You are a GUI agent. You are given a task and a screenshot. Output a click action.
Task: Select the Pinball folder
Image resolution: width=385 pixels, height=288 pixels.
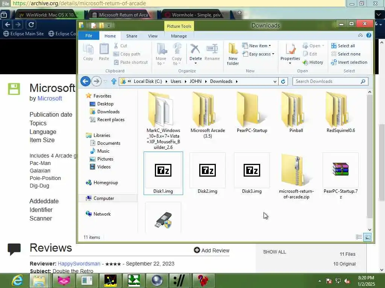tap(296, 112)
